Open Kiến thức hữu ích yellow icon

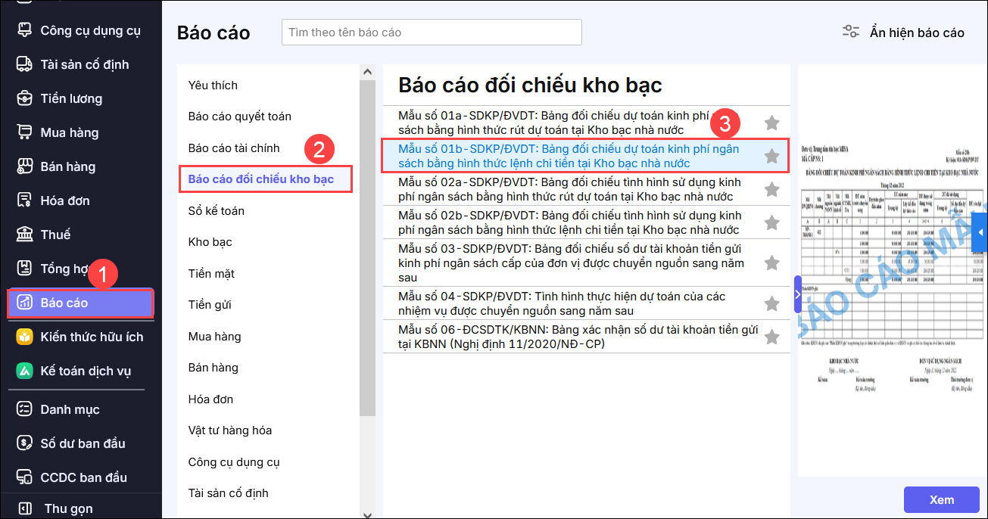click(25, 337)
